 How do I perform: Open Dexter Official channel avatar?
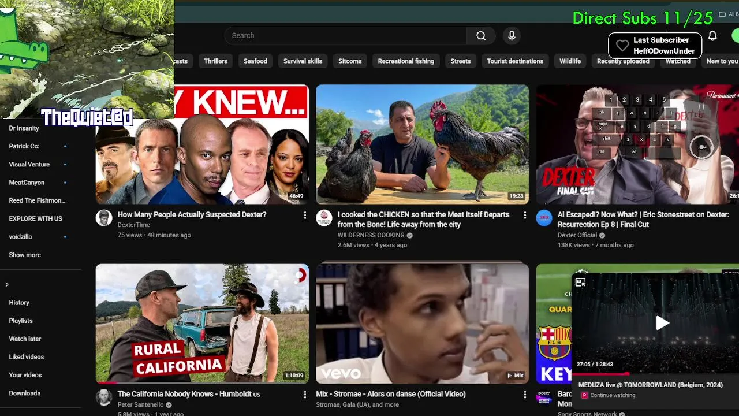tap(544, 218)
